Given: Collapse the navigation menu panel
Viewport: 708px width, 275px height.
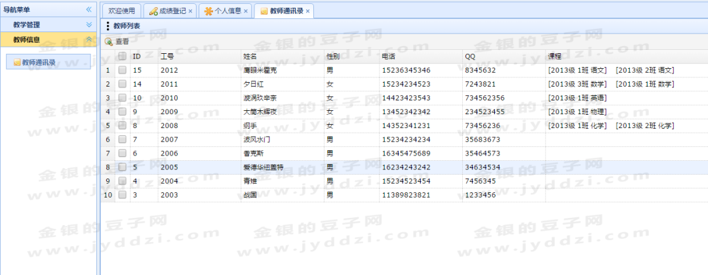Looking at the screenshot, I should (88, 9).
